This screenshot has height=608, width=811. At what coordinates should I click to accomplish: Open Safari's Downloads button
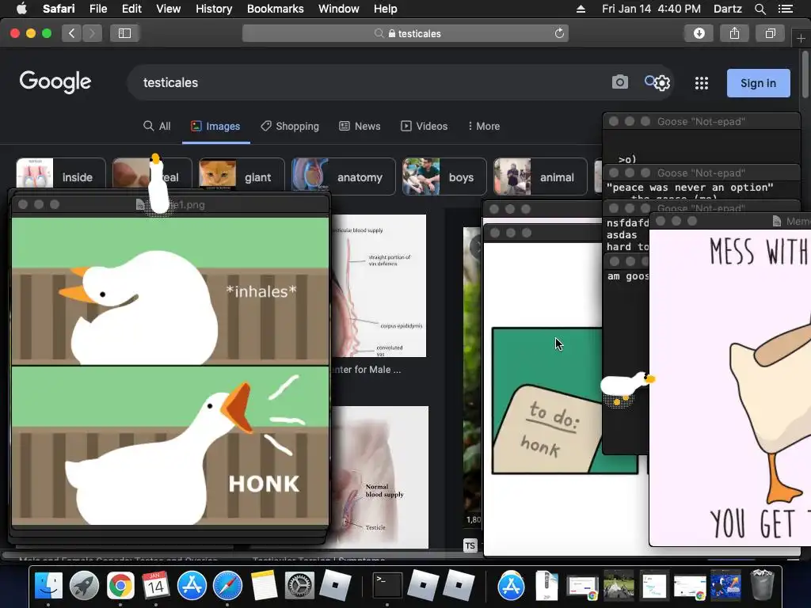pyautogui.click(x=699, y=33)
